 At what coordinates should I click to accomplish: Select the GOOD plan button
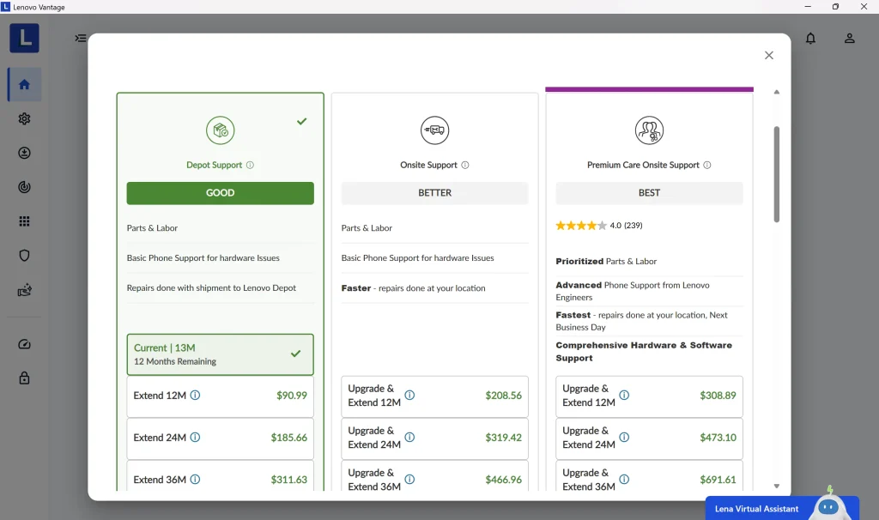coord(221,193)
